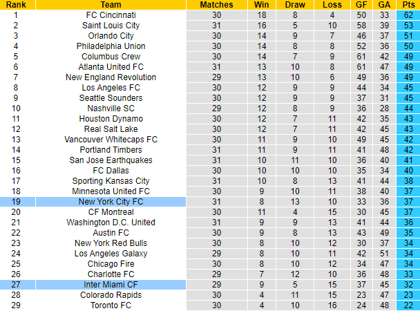420x311 pixels.
Task: Click Toronto FC's 22 points cell
Action: point(408,305)
